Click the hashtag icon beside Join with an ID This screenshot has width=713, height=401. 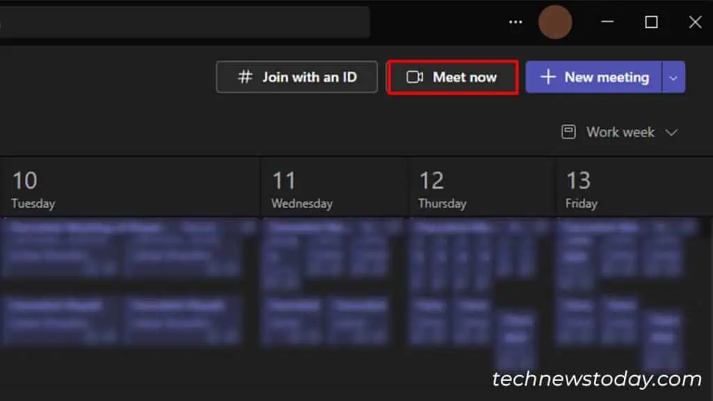tap(244, 77)
